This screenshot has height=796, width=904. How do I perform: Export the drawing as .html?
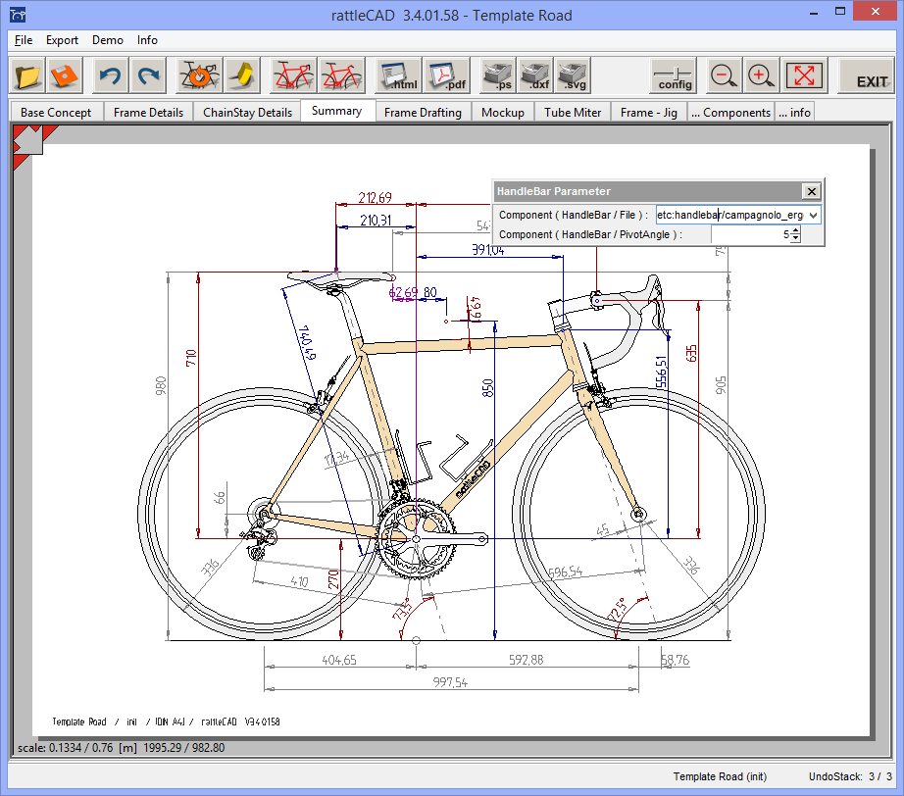[x=398, y=75]
